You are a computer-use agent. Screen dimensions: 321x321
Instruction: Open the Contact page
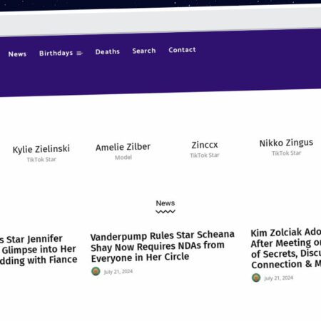(183, 50)
